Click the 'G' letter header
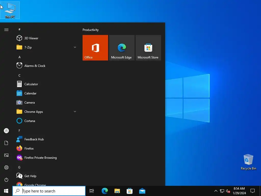The height and width of the screenshot is (196, 261). pos(19,167)
